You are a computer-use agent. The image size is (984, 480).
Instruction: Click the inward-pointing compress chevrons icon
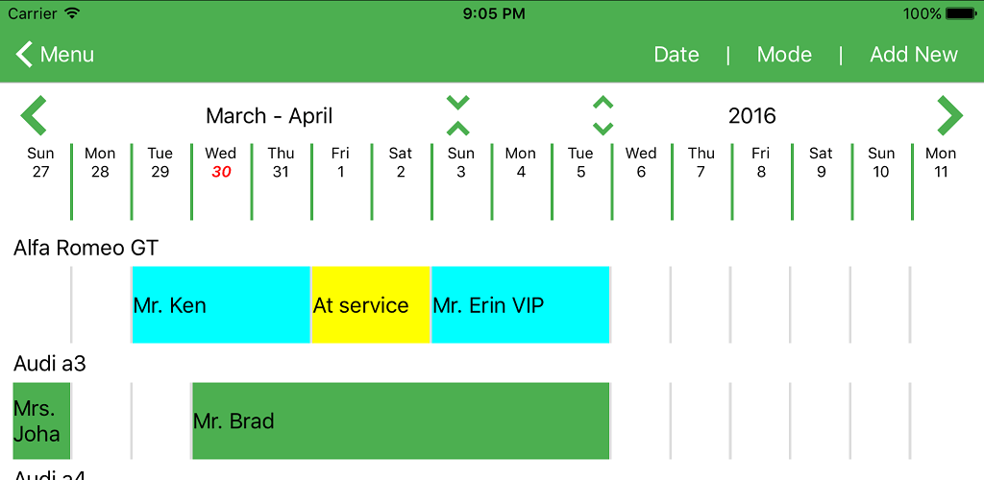click(458, 115)
